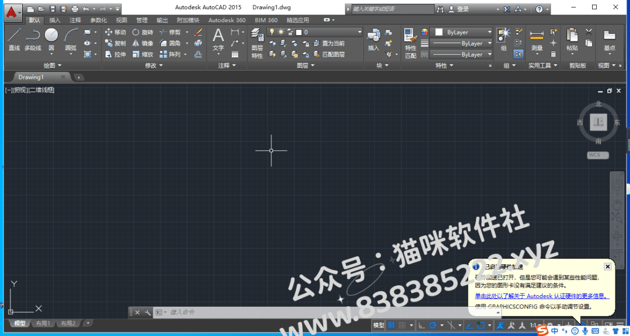Screen dimensions: 630x336
Task: Choose the 移动 (Move) command
Action: coord(116,32)
